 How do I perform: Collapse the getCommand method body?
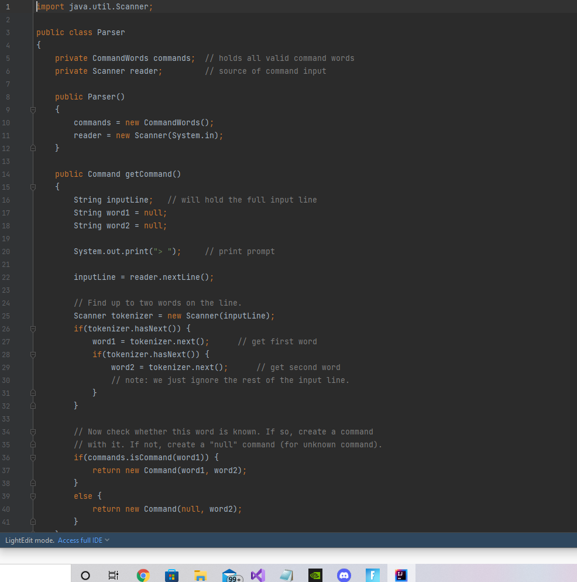tap(33, 187)
